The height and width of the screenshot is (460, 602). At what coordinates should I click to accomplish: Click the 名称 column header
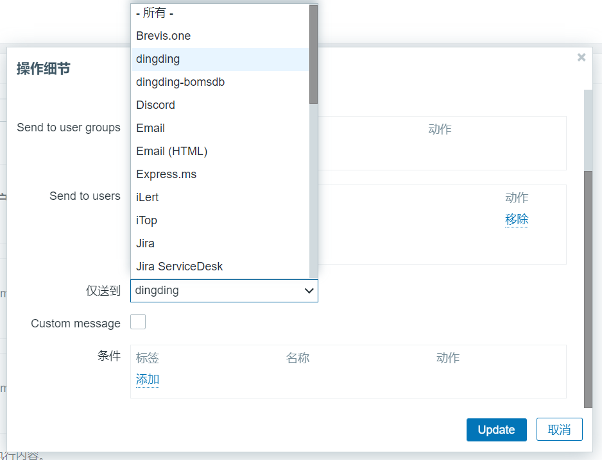pyautogui.click(x=298, y=358)
